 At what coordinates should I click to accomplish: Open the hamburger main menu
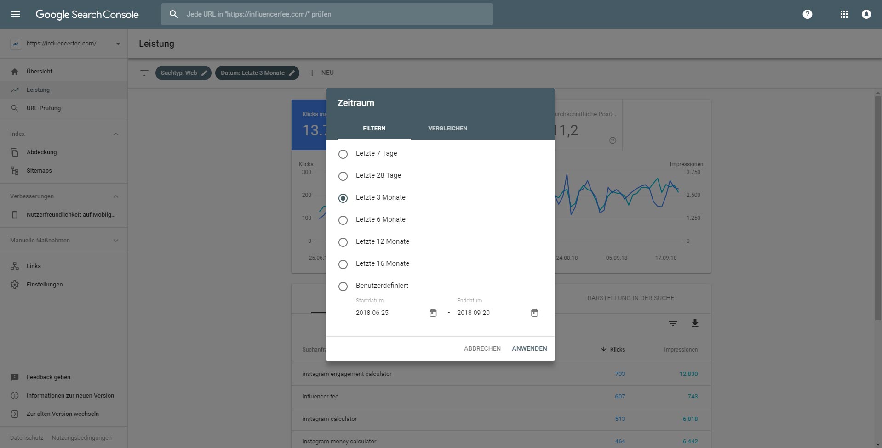pyautogui.click(x=16, y=14)
